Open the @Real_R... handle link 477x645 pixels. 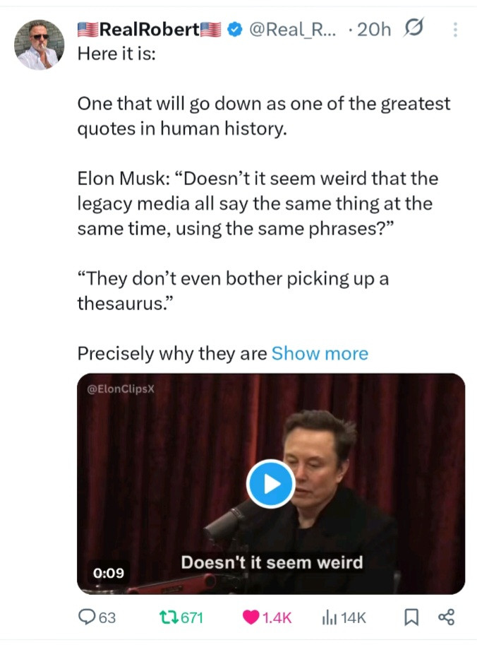click(293, 30)
